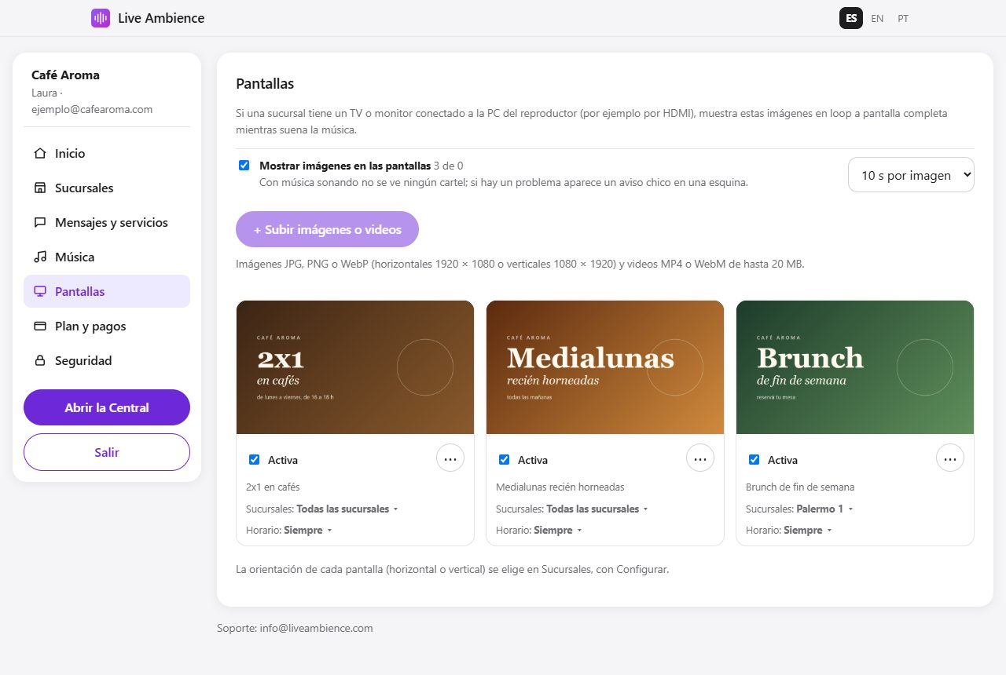Open the Brunch image thumbnail

(855, 367)
